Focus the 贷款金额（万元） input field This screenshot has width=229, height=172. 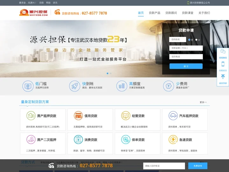click(186, 48)
